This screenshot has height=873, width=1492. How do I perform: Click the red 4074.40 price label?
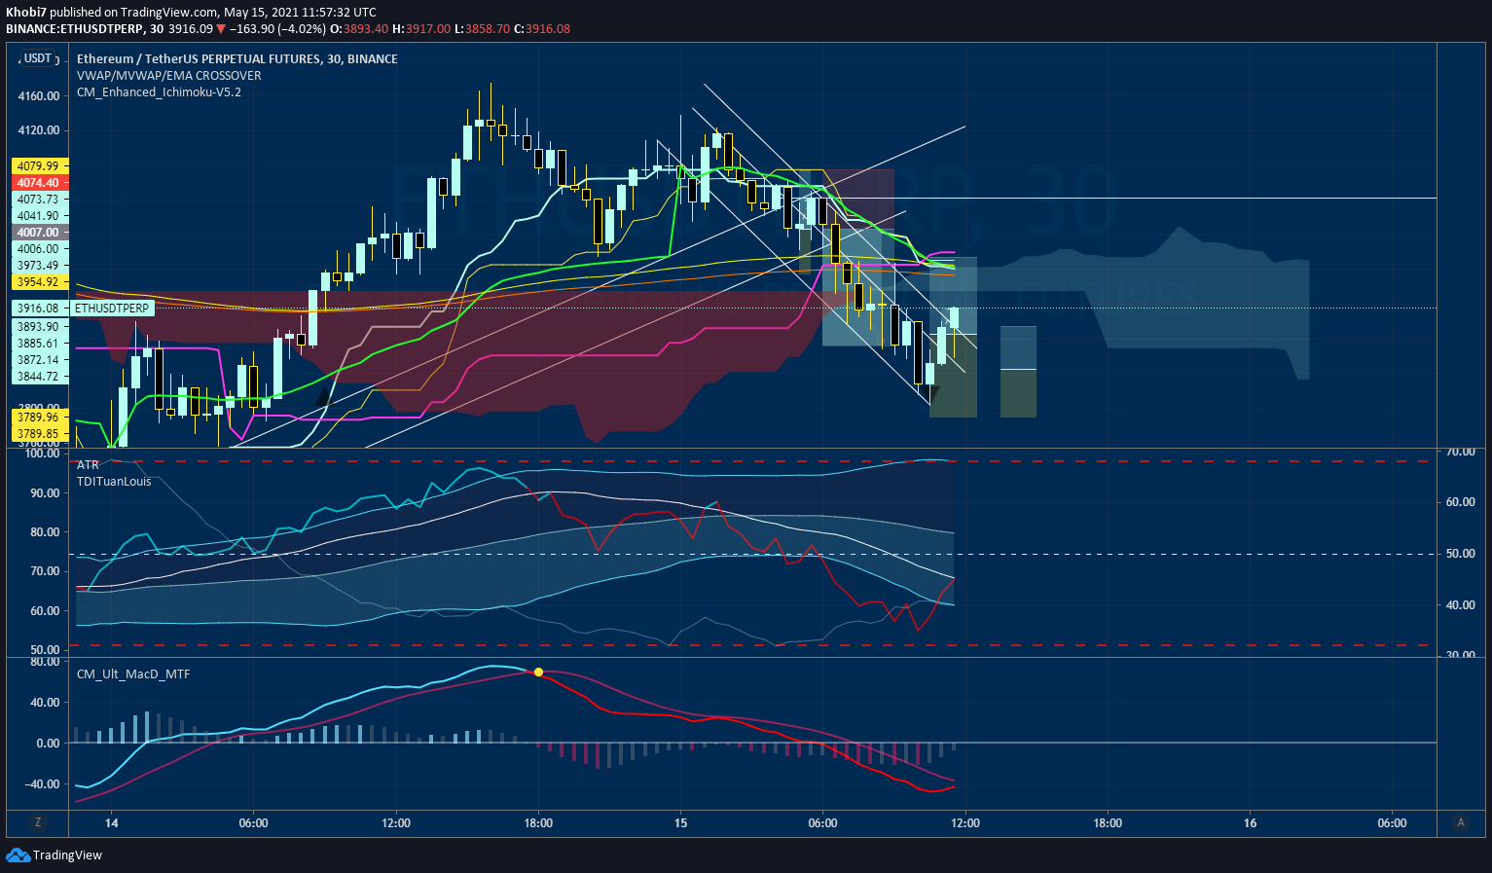[38, 183]
